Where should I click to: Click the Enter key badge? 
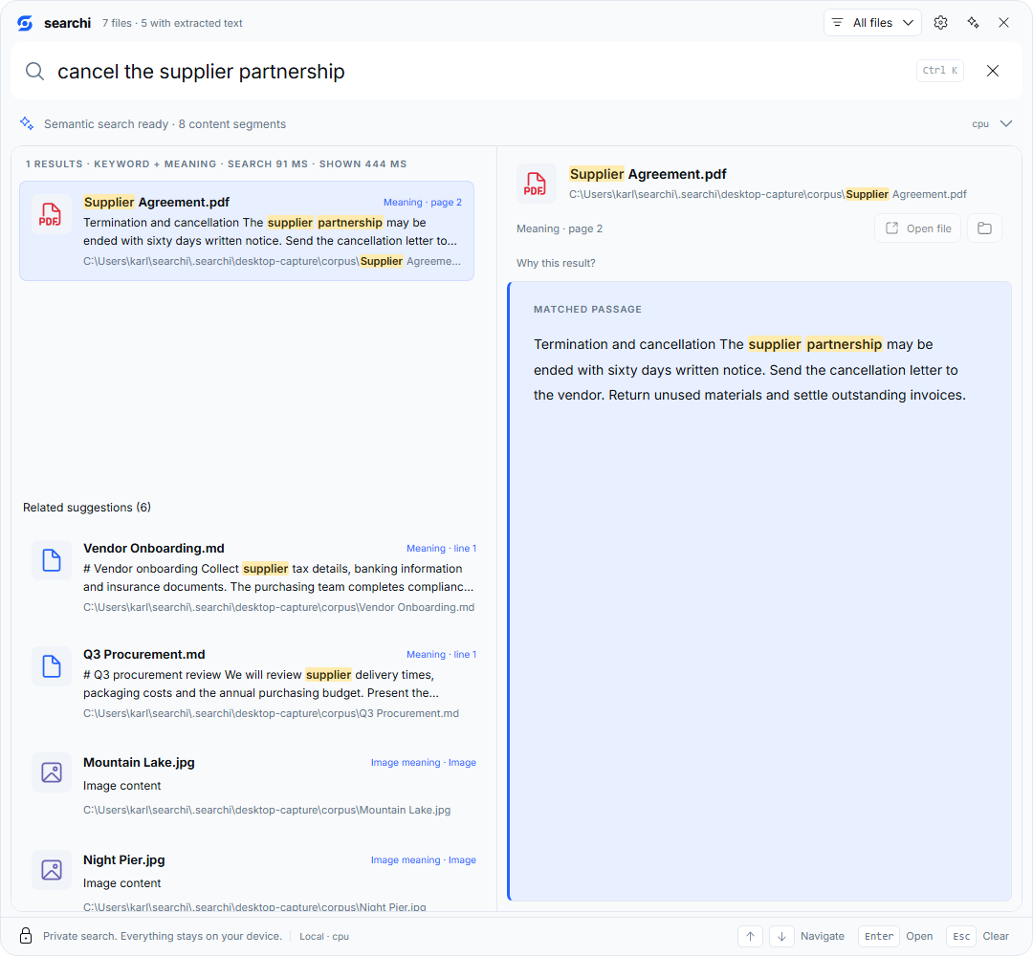pyautogui.click(x=879, y=936)
